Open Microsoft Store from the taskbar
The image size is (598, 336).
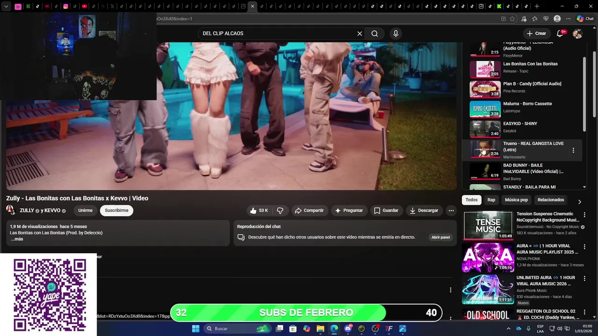pos(293,329)
